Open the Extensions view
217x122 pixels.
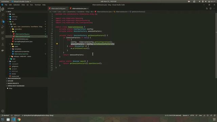tap(3, 33)
